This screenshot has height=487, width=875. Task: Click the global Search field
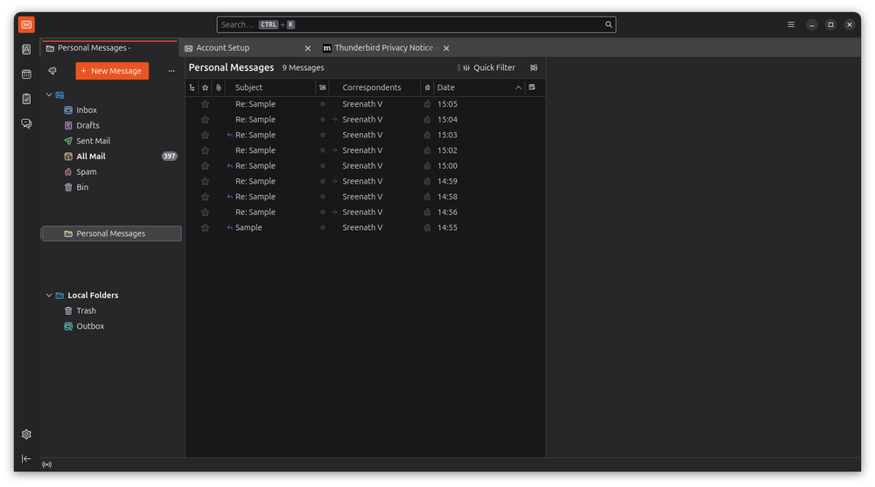pos(416,24)
